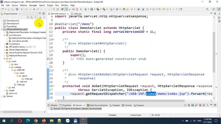This screenshot has width=221, height=124.
Task: Expand the Tomcat v10.0 Server entry
Action: 49,109
